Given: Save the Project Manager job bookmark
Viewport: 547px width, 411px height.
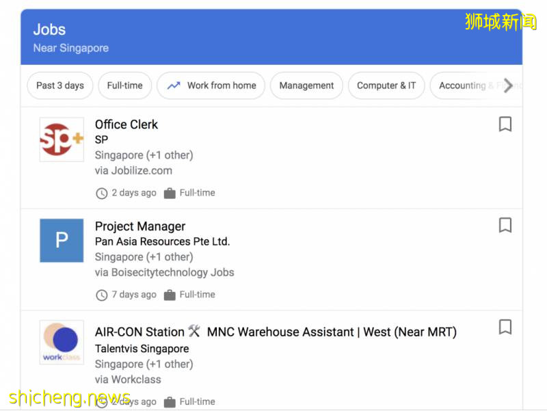Looking at the screenshot, I should (x=505, y=225).
